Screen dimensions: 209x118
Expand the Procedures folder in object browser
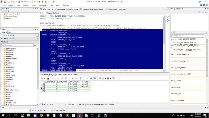click(2, 54)
